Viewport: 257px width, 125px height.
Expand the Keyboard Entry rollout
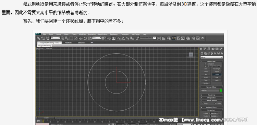pyautogui.click(x=211, y=107)
